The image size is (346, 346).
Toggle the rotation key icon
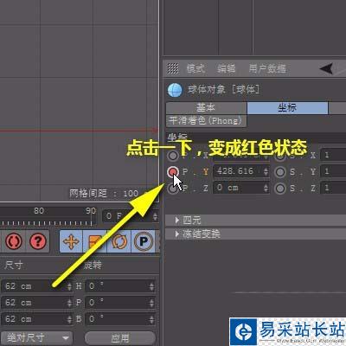pyautogui.click(x=119, y=241)
